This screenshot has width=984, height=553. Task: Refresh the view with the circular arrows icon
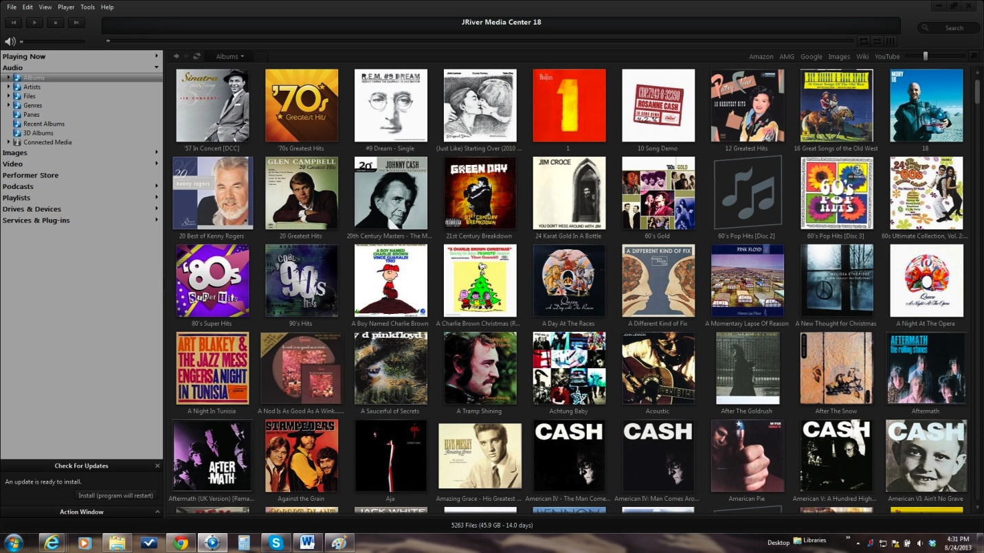point(197,56)
